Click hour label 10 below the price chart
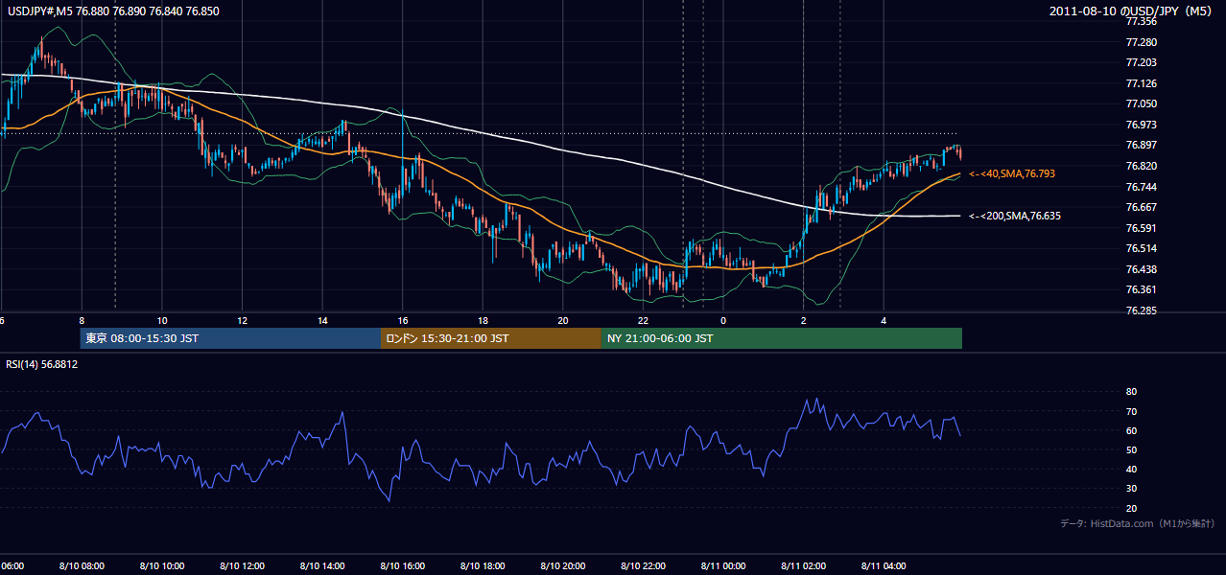 [162, 321]
